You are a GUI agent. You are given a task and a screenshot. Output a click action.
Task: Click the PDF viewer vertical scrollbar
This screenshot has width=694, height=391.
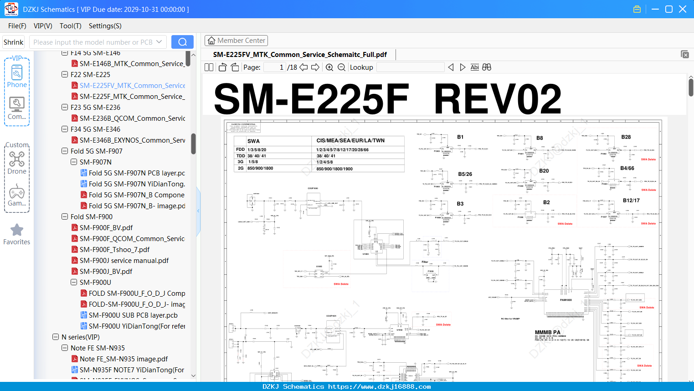point(691,87)
